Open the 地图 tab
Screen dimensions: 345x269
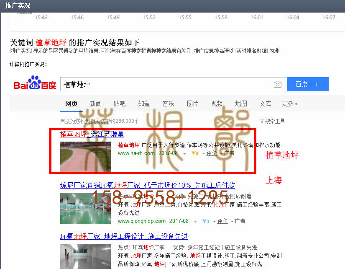(x=241, y=103)
